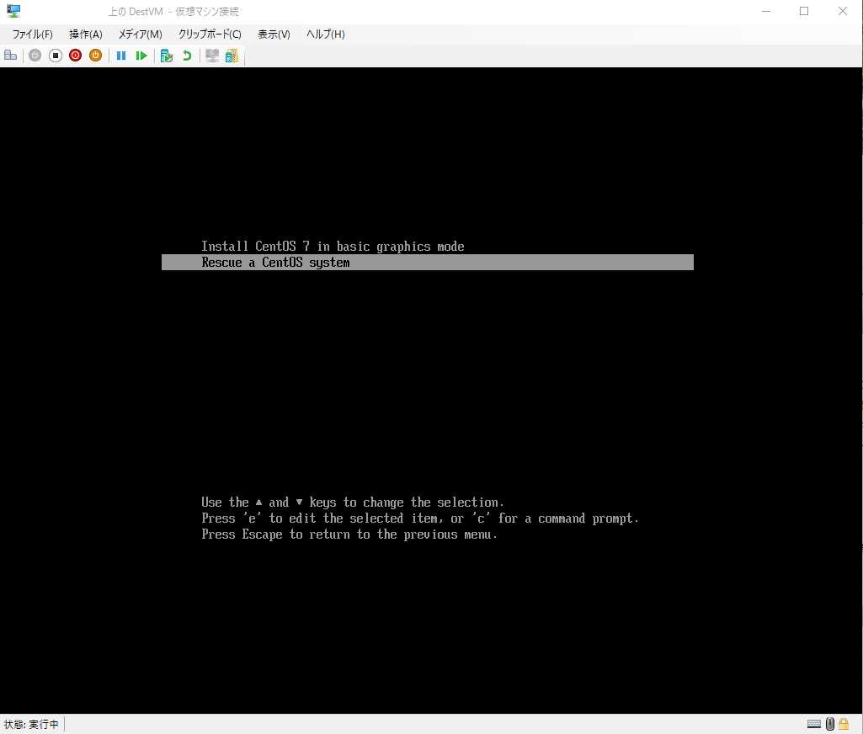Open the 表示 menu

[273, 34]
